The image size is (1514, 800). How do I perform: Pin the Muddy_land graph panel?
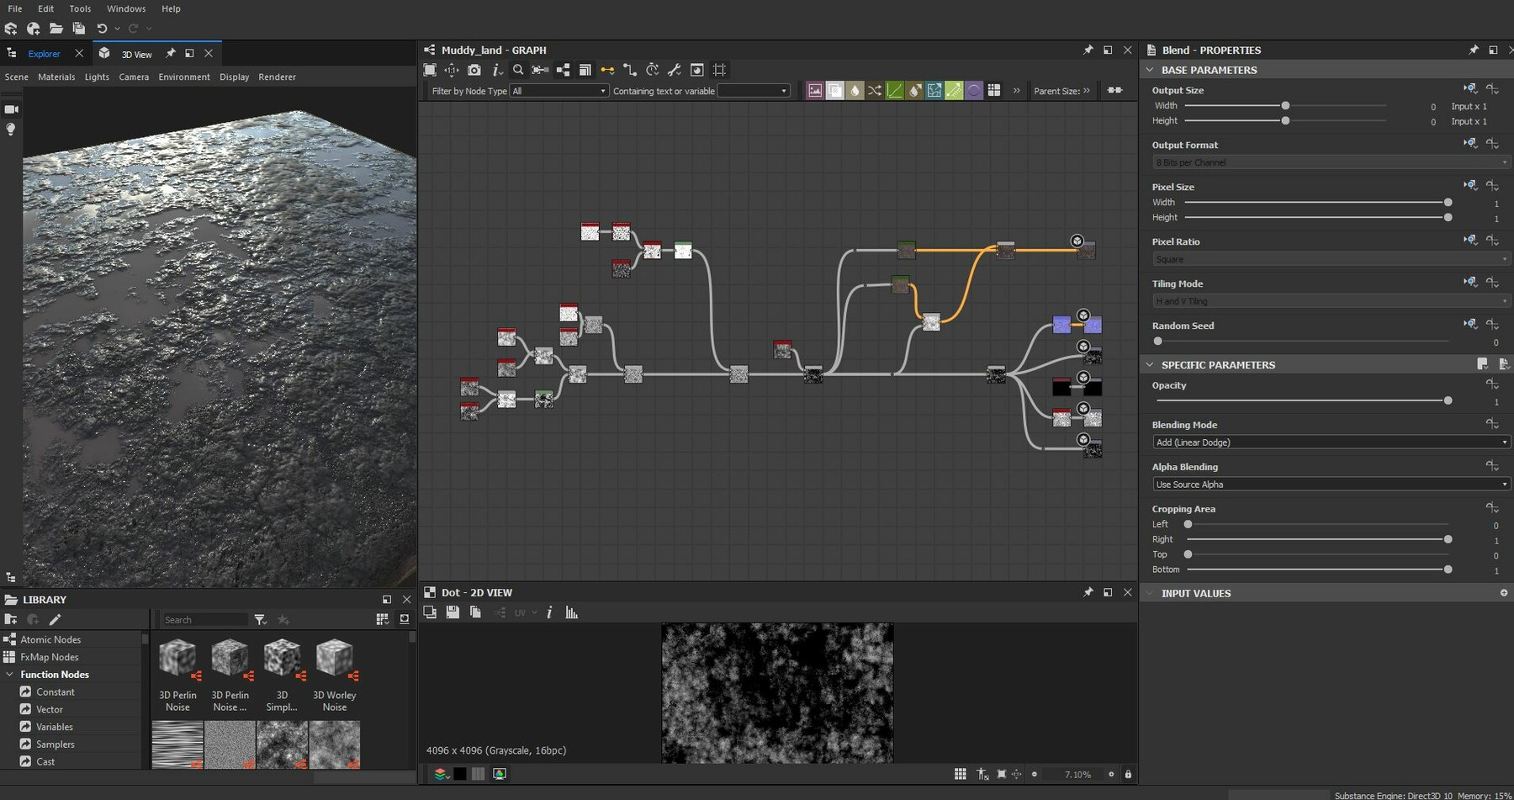click(1088, 50)
